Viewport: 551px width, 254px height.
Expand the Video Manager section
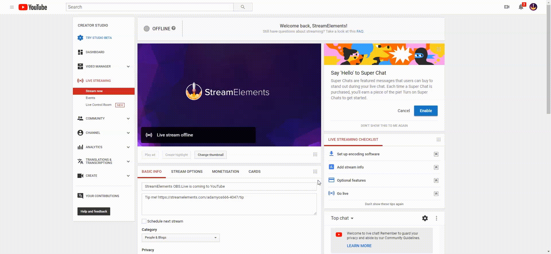tap(128, 66)
